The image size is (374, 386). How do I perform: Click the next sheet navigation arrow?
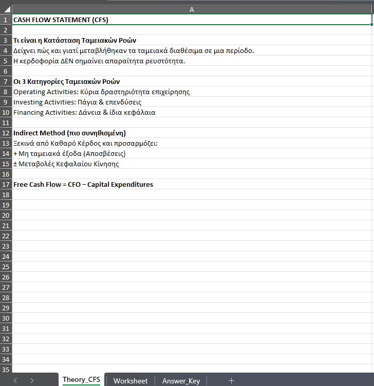(x=32, y=380)
